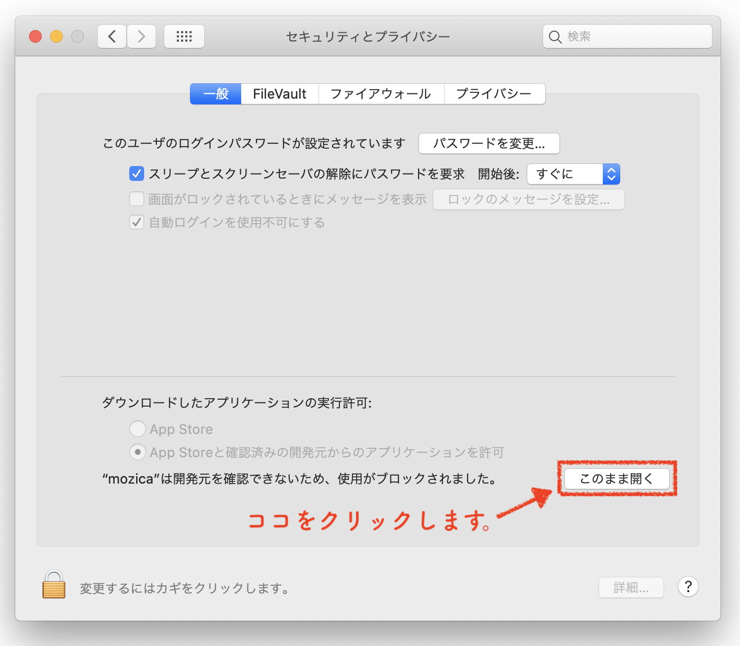Image resolution: width=740 pixels, height=646 pixels.
Task: Select the App Store only radio button
Action: point(138,429)
